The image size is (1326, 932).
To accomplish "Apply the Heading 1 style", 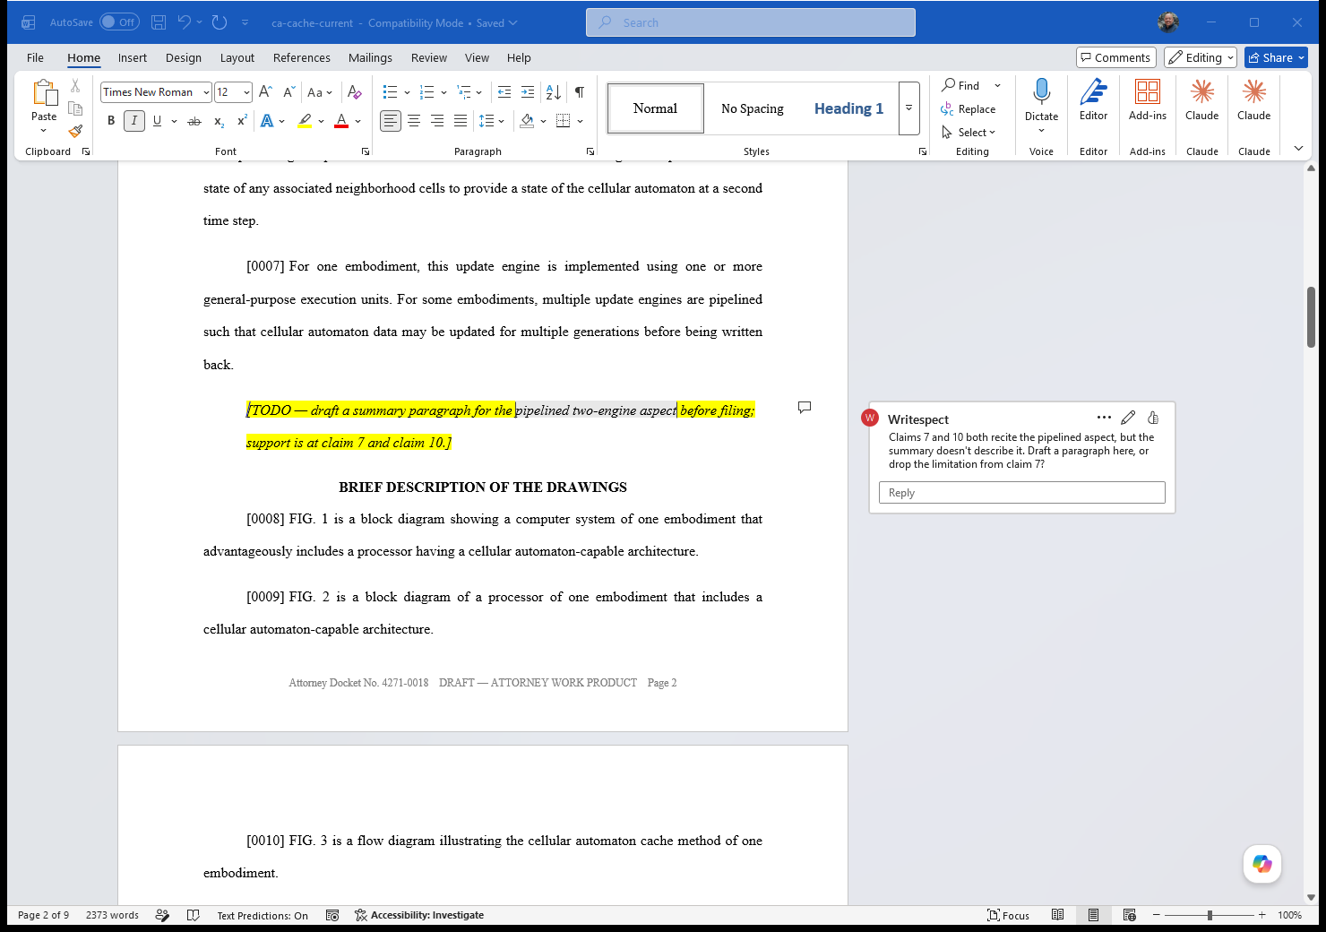I will pyautogui.click(x=848, y=108).
